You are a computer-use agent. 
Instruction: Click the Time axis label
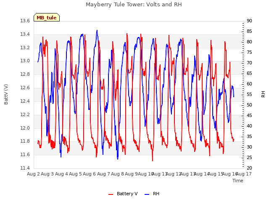238,181
